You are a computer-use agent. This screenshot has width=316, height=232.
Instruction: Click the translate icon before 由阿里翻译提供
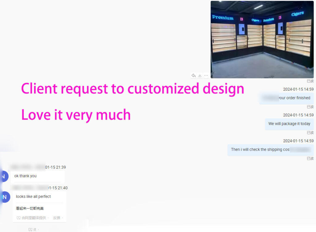click(19, 218)
